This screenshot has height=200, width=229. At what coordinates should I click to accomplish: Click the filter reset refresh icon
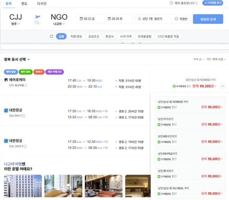pyautogui.click(x=52, y=36)
